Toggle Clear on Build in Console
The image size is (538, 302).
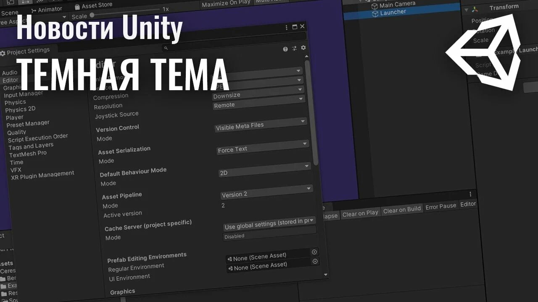(402, 210)
